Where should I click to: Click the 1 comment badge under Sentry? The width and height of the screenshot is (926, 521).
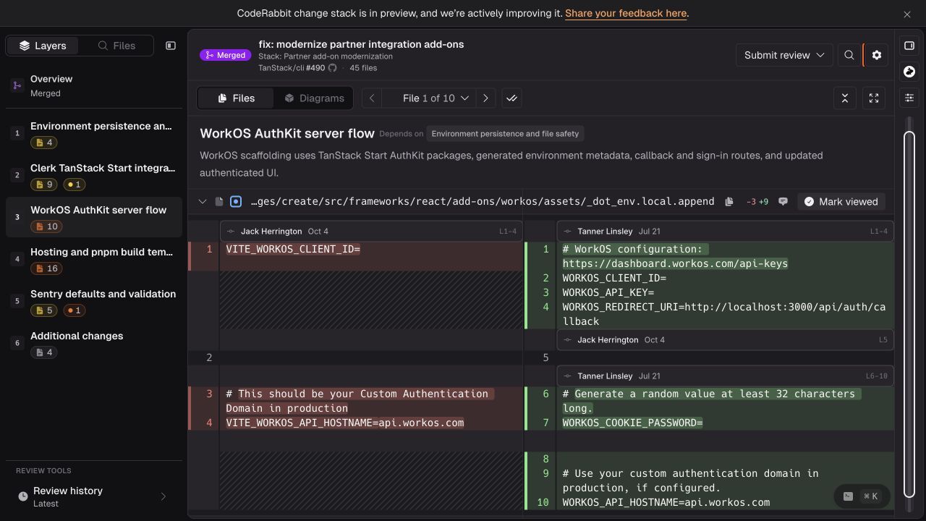tap(75, 310)
